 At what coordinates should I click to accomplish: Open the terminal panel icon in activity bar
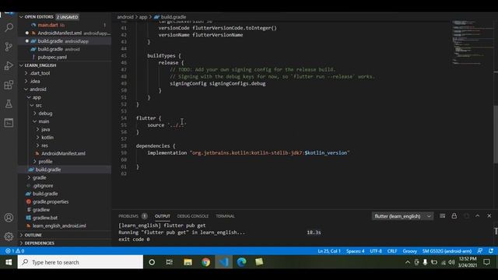9,123
